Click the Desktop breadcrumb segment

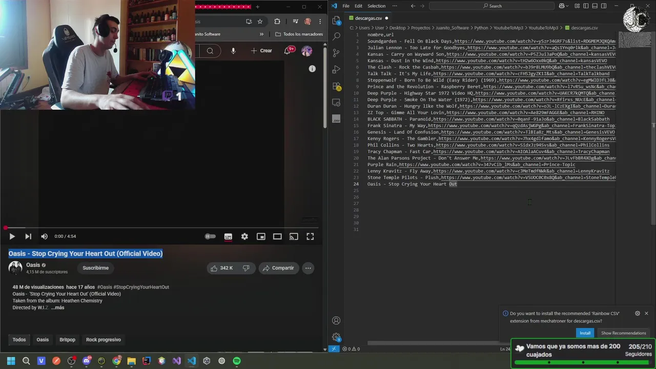pyautogui.click(x=397, y=28)
